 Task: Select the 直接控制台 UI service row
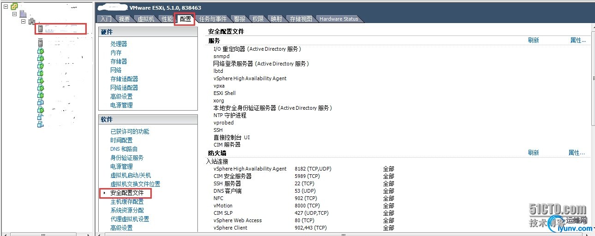[x=232, y=137]
